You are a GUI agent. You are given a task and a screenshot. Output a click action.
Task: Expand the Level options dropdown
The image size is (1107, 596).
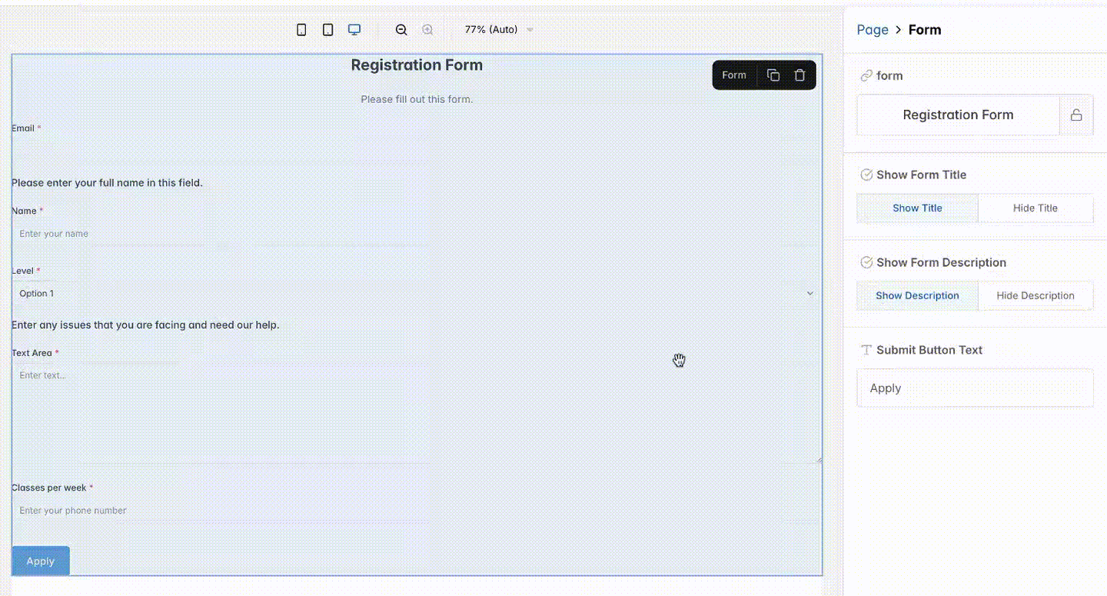(x=809, y=293)
